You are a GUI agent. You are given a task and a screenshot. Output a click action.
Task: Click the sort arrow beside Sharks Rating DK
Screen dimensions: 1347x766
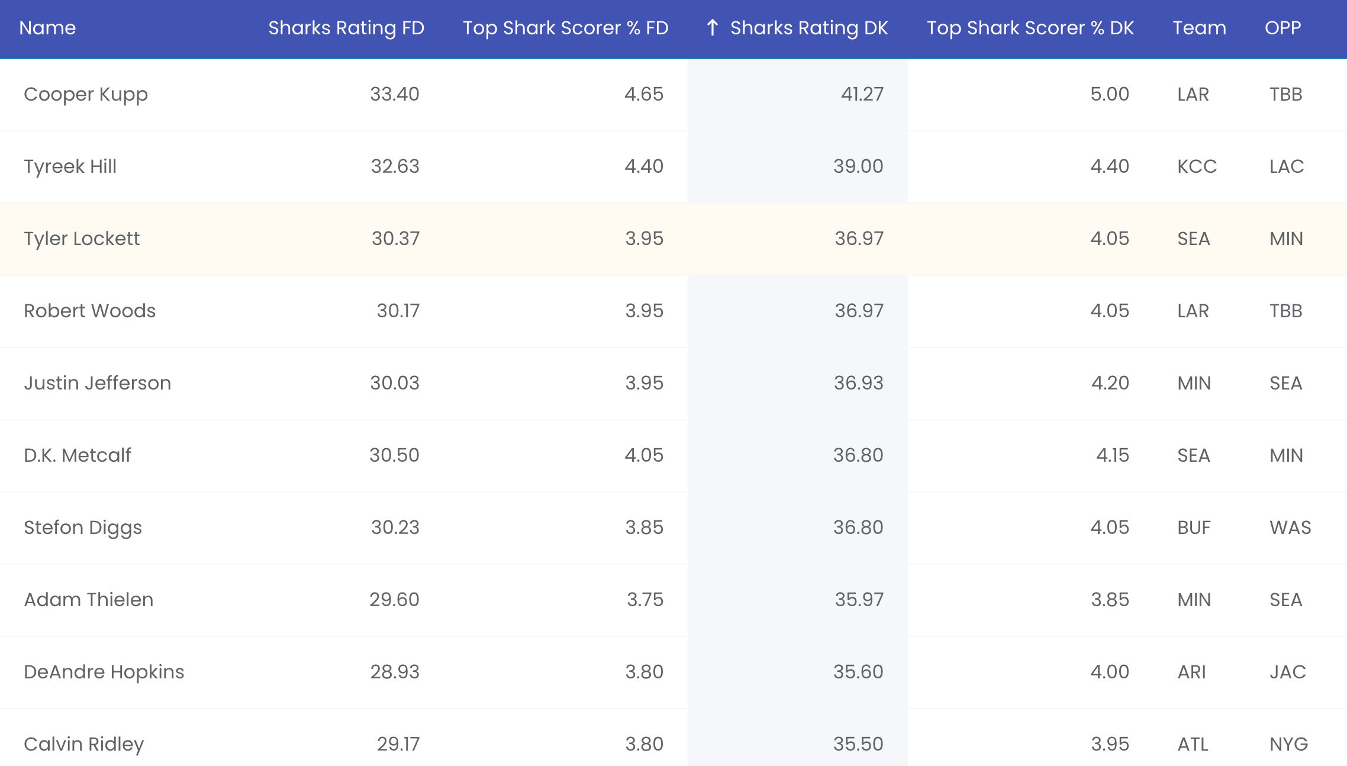coord(713,27)
